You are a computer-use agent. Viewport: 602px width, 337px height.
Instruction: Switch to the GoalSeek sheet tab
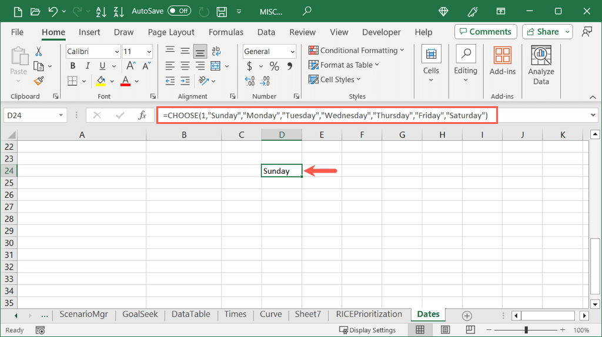pos(140,315)
